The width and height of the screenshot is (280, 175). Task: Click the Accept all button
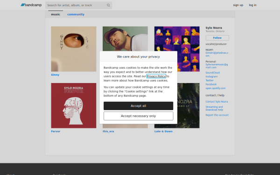point(139,106)
